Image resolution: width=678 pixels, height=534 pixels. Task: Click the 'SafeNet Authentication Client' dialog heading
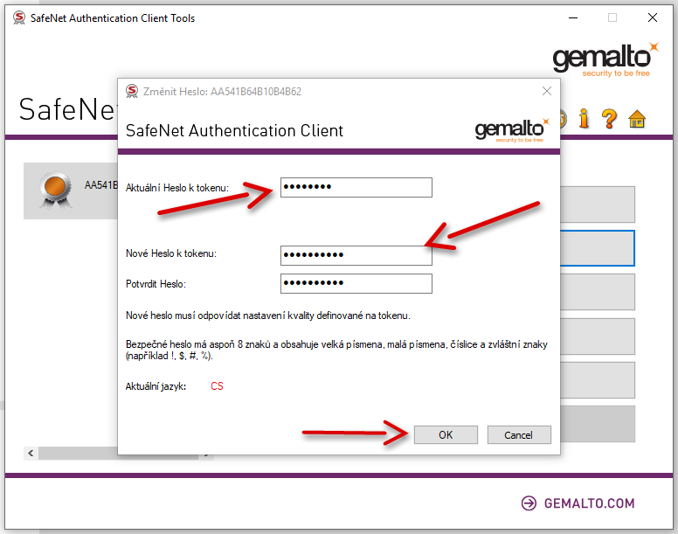pyautogui.click(x=234, y=130)
